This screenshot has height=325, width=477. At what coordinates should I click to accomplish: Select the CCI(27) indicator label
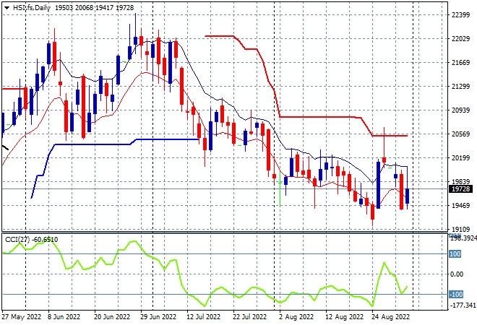click(17, 240)
